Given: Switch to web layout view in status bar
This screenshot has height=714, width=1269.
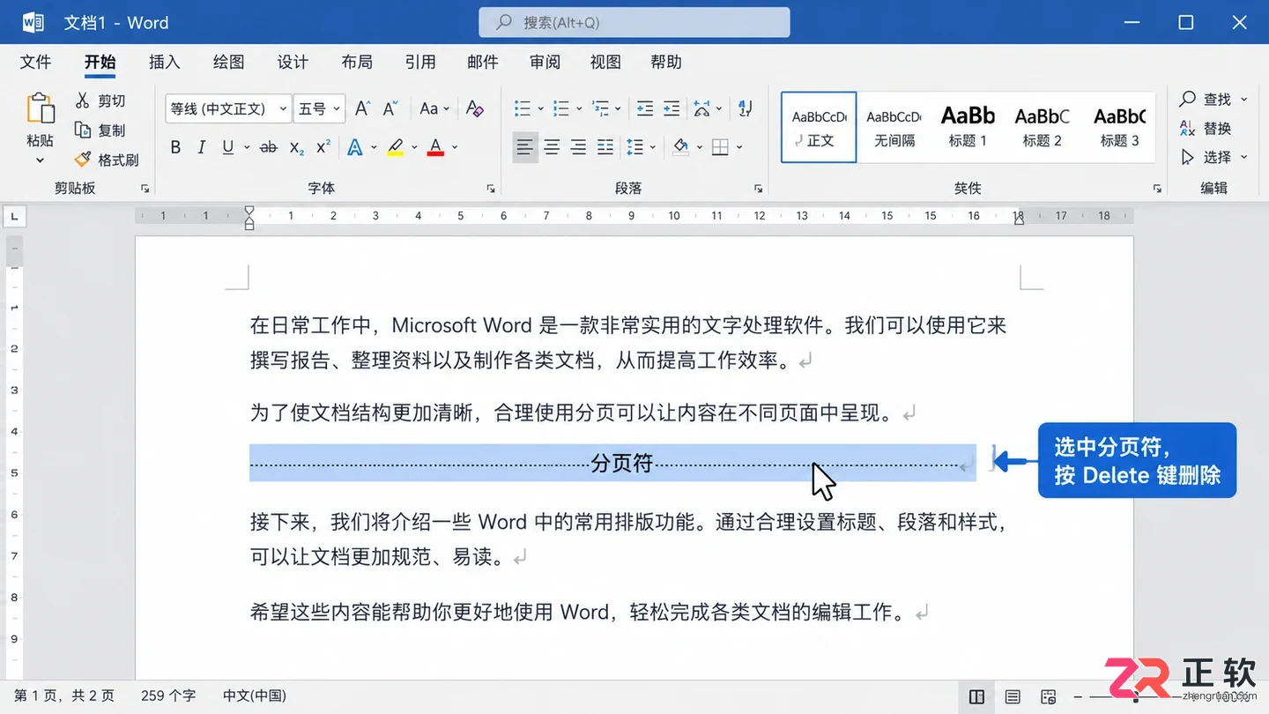Looking at the screenshot, I should 1048,696.
